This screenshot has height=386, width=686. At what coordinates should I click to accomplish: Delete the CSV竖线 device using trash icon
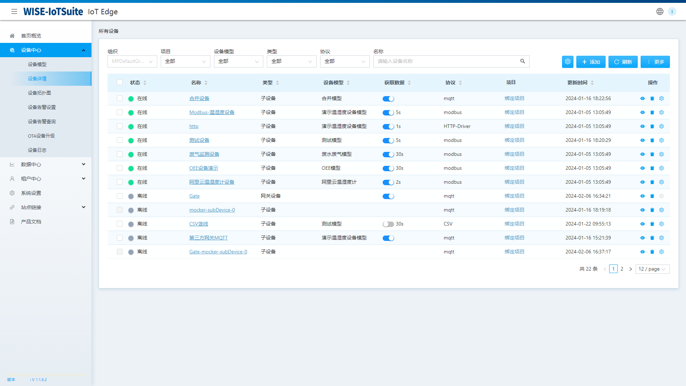pos(652,224)
